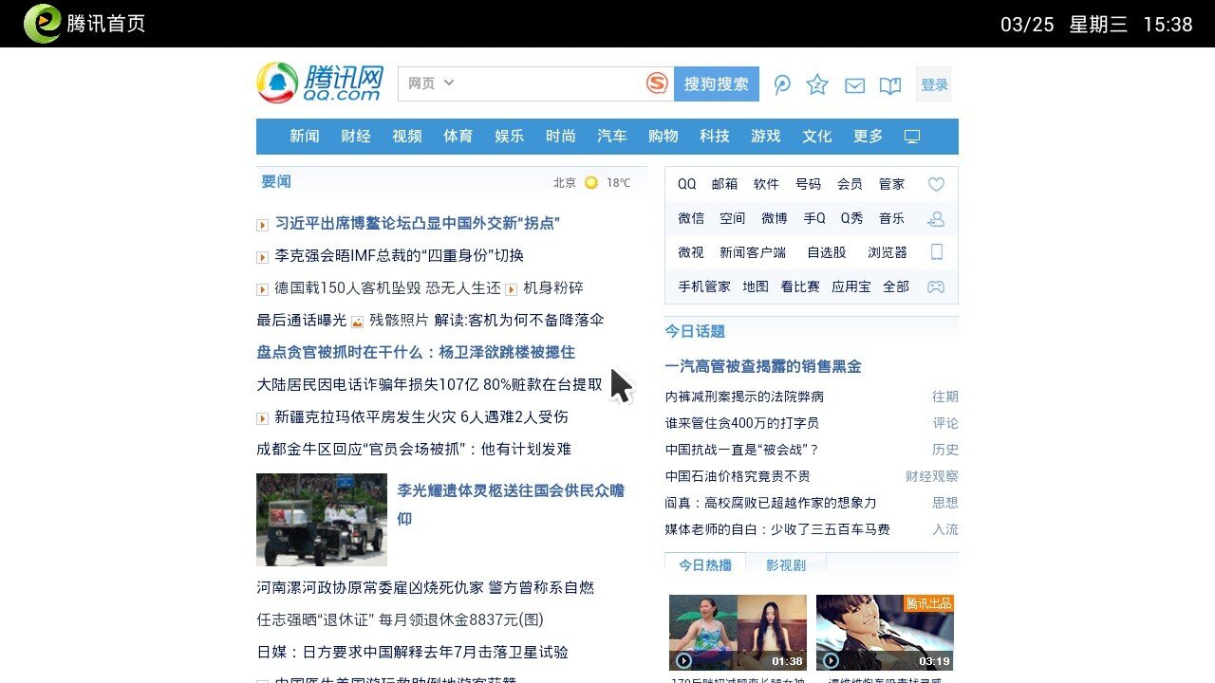Switch to the 今日热播 tab

click(705, 565)
